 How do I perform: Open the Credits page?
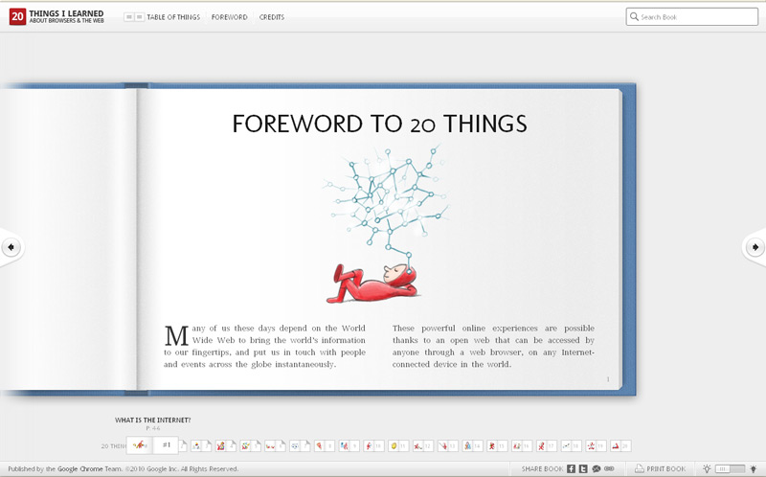pos(271,17)
